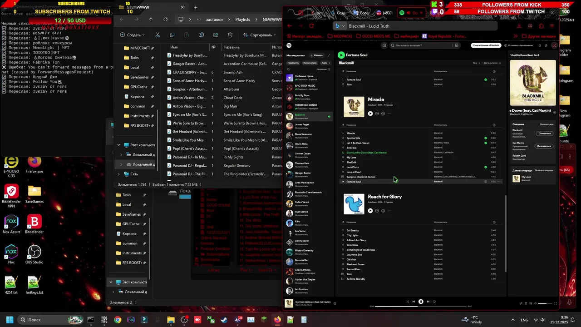The height and width of the screenshot is (327, 581).
Task: Expand Spotify library panel with arrows icon
Action: pyautogui.click(x=329, y=55)
